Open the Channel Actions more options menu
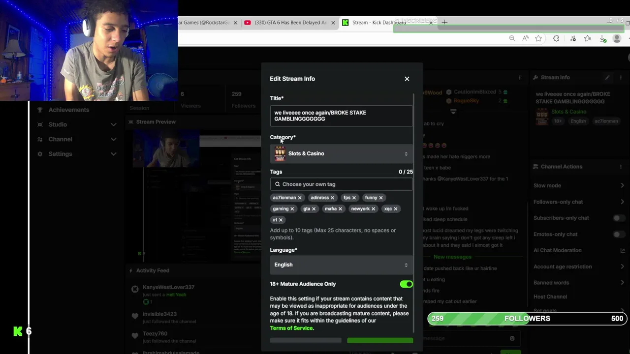Screen dimensions: 630x354 (621, 167)
